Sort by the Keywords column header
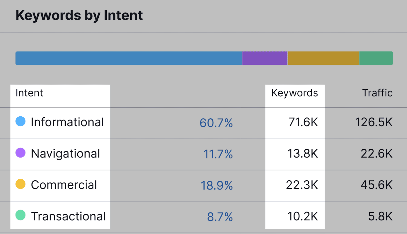Image resolution: width=407 pixels, height=234 pixels. 295,93
